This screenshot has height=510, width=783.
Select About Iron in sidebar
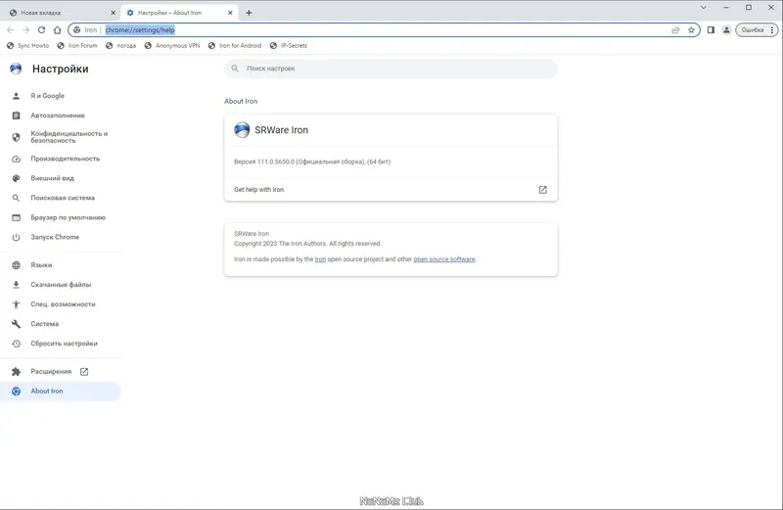pos(61,392)
